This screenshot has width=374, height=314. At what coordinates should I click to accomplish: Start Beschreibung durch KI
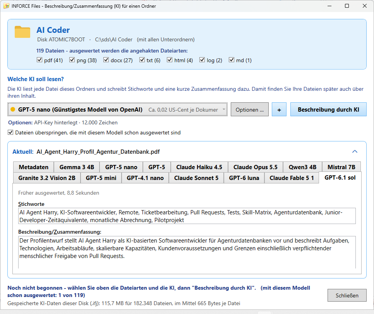(x=328, y=109)
